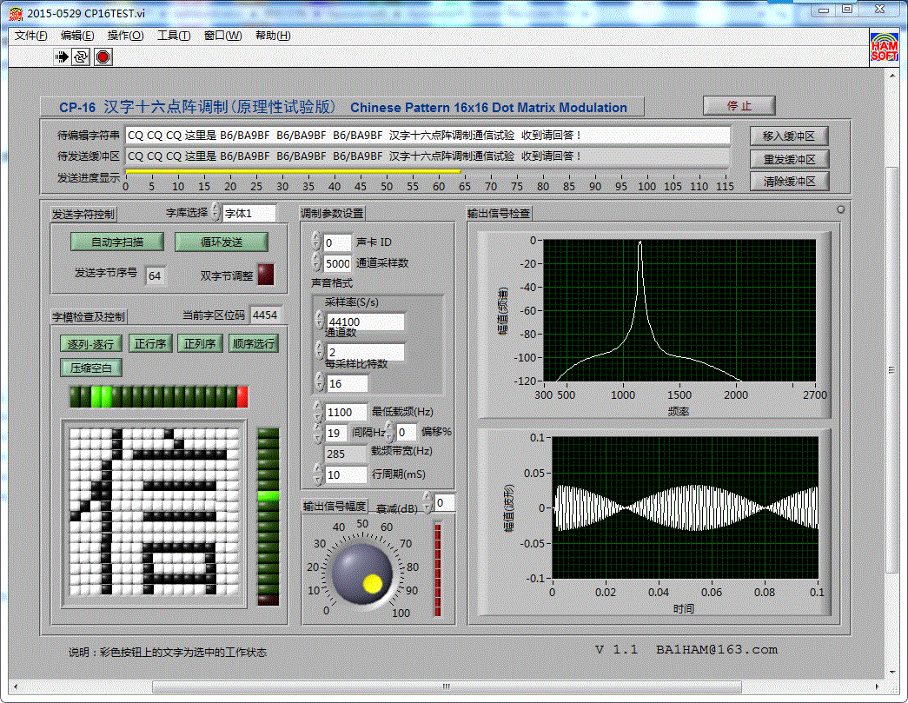Click the 间隔Hz stepper arrows

point(317,431)
